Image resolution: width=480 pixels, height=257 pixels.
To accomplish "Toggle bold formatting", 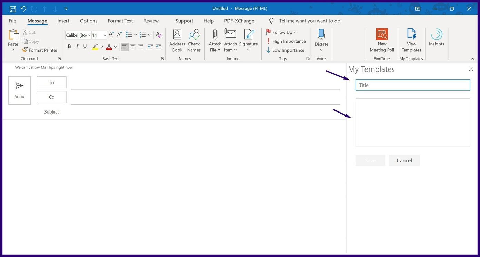I will coord(69,46).
